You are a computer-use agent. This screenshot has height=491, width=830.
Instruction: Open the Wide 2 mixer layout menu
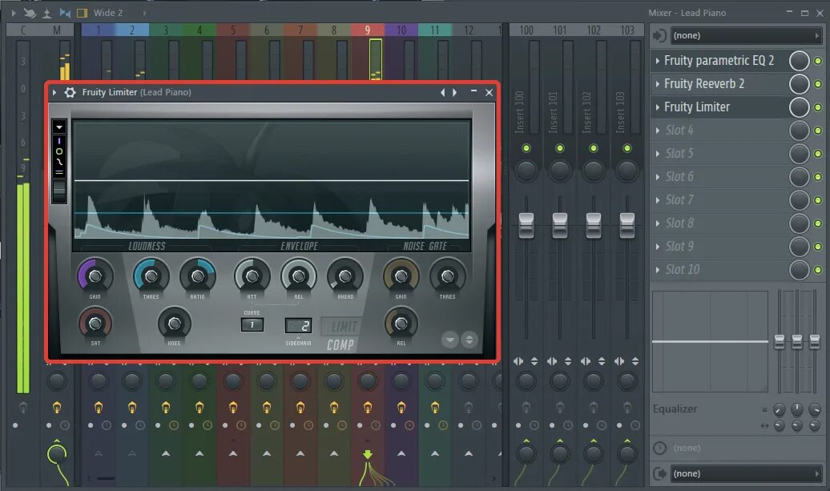108,13
